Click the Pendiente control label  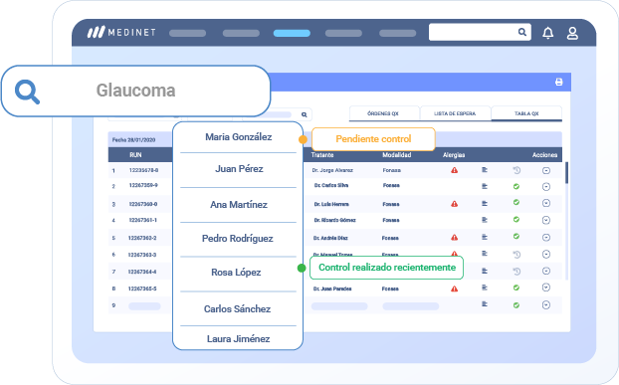coord(373,139)
